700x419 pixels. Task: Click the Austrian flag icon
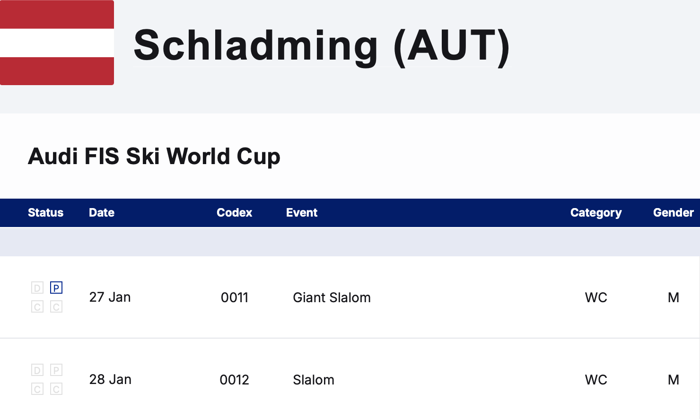(57, 43)
